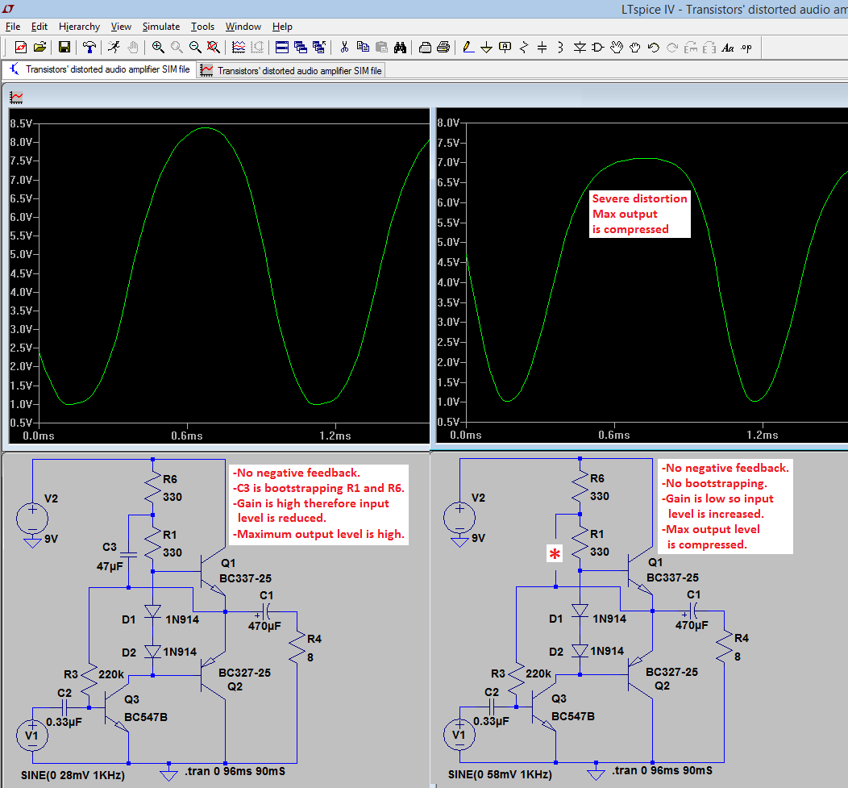Click the 'C3 is bootstrapping R1 and R6' note
Image resolution: width=848 pixels, height=788 pixels.
point(320,488)
